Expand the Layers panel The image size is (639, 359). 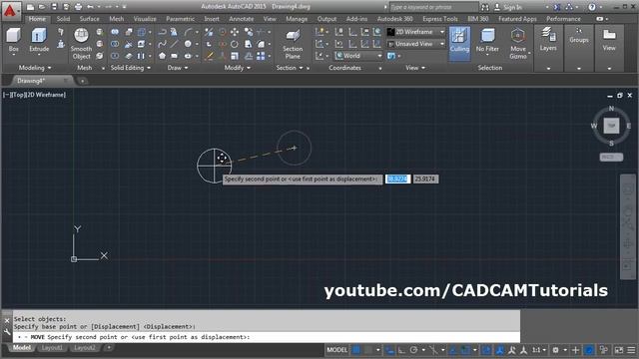click(548, 48)
